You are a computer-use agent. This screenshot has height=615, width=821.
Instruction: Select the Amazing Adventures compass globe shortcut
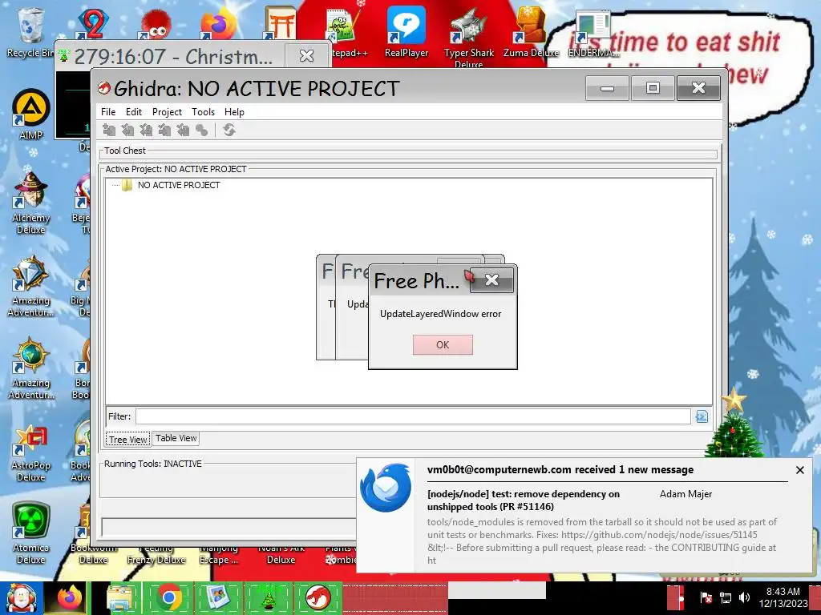coord(31,368)
